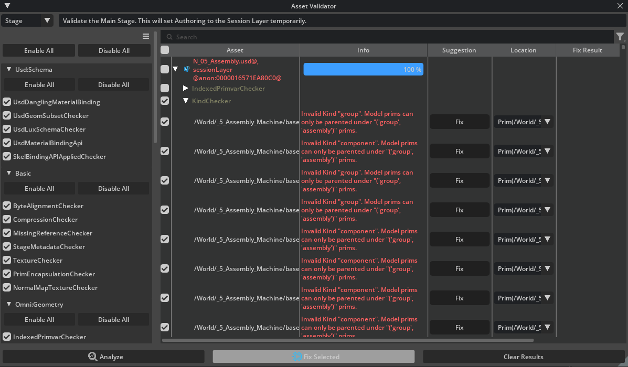
Task: Collapse the KindChecker results group
Action: [185, 101]
